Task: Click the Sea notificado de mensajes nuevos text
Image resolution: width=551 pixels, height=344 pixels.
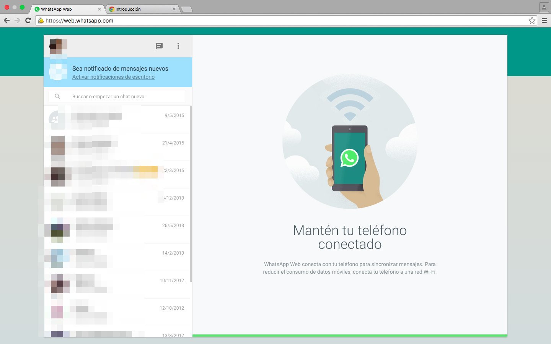Action: (120, 68)
